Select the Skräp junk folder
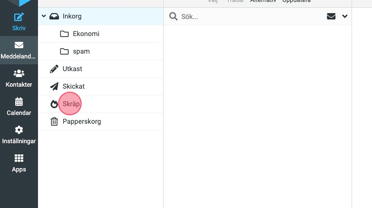372x208 pixels. (x=71, y=104)
